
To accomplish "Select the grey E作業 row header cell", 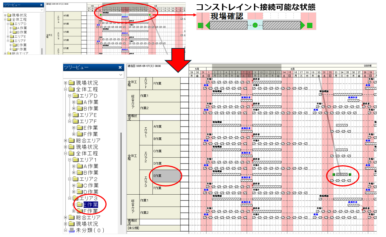I will click(166, 176).
